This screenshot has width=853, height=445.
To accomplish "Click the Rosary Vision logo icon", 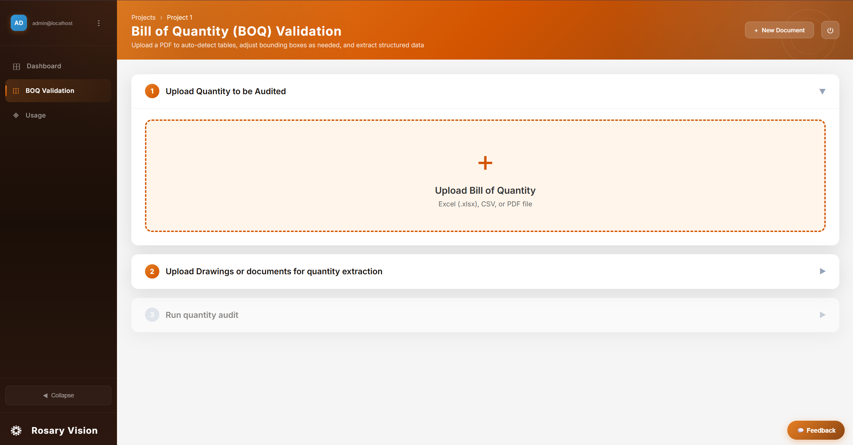I will coord(16,430).
